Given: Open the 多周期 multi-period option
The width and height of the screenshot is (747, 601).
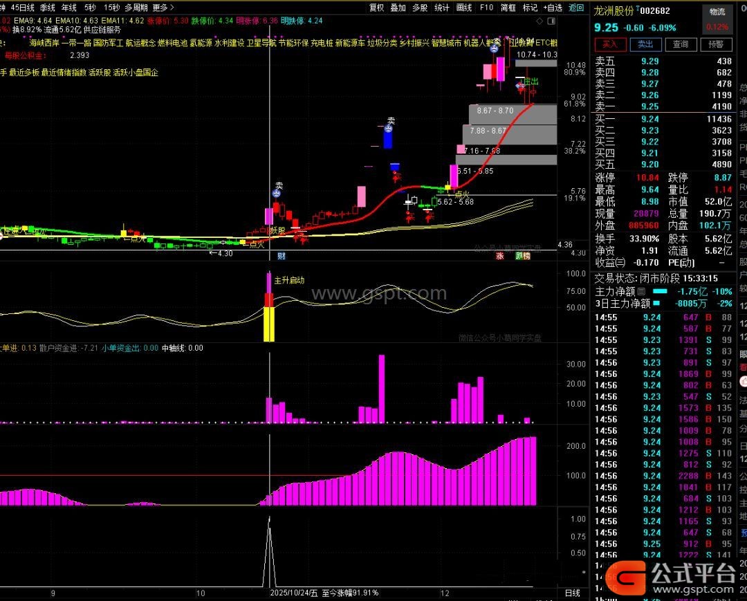Looking at the screenshot, I should coord(136,8).
